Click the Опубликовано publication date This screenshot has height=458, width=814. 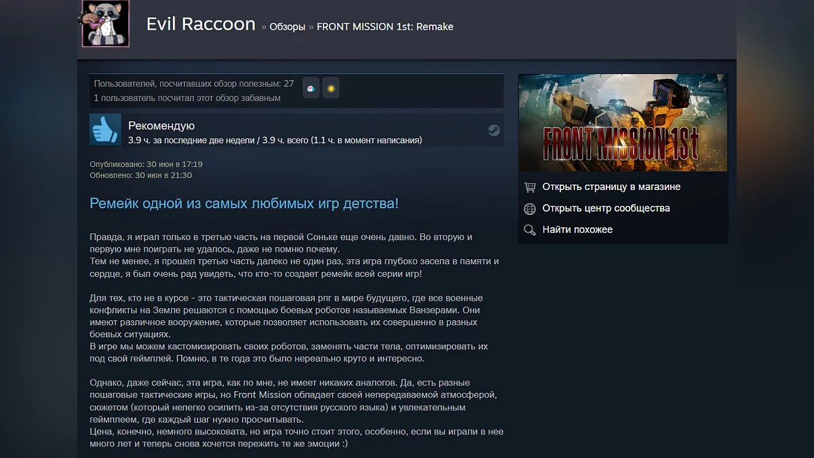146,164
